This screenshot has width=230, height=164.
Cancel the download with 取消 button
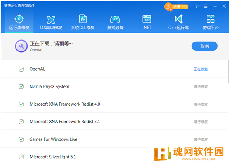click(x=204, y=46)
